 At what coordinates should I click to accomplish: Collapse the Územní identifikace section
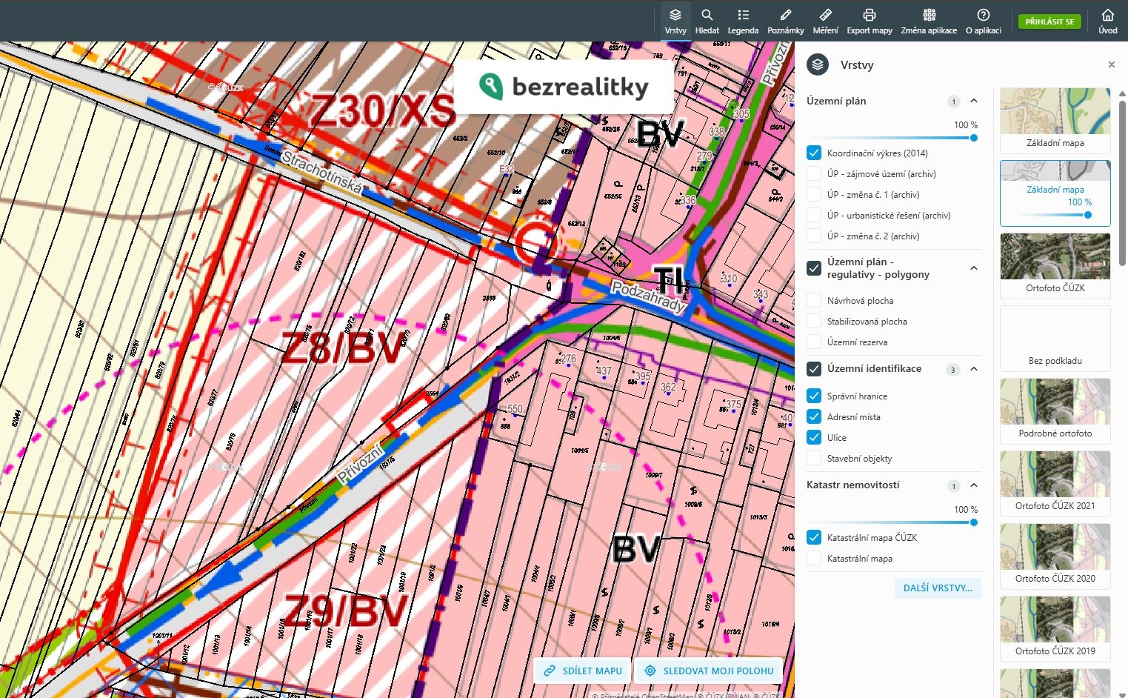974,369
